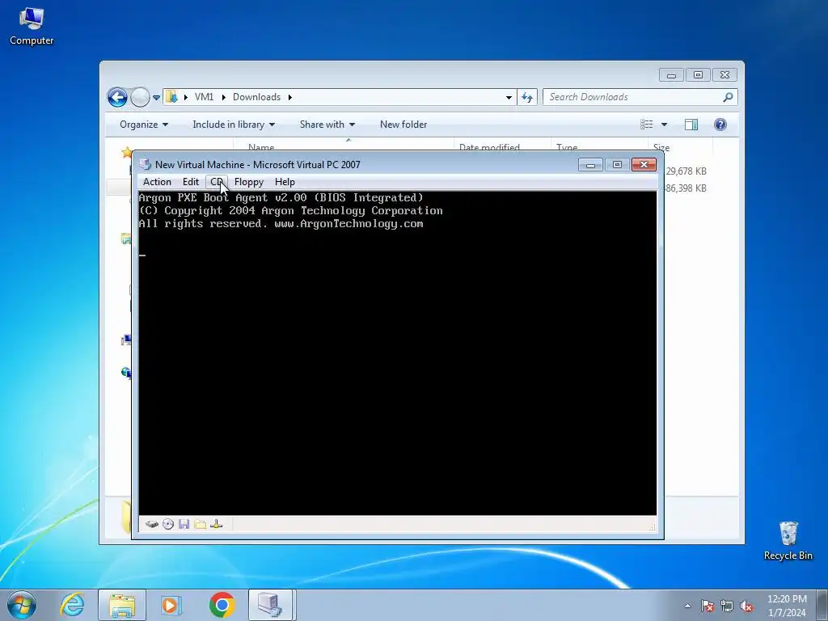Open the Share with dropdown
Viewport: 828px width, 621px height.
coord(327,125)
